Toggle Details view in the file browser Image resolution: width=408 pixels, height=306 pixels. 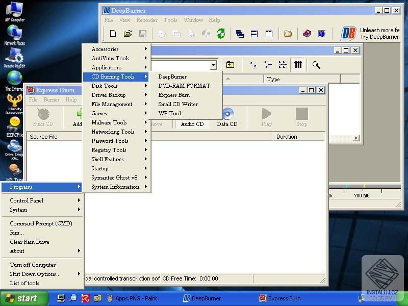[297, 65]
